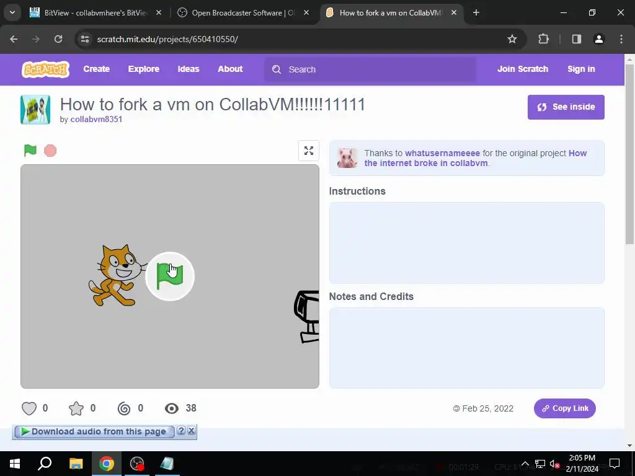Image resolution: width=635 pixels, height=476 pixels.
Task: Click the Scratch logo
Action: (x=45, y=69)
